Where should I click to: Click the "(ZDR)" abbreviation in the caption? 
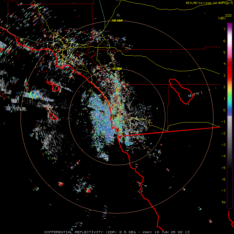(x=112, y=232)
